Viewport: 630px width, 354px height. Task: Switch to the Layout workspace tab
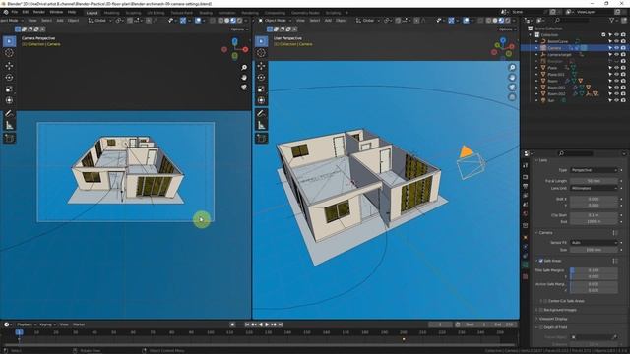click(x=92, y=13)
